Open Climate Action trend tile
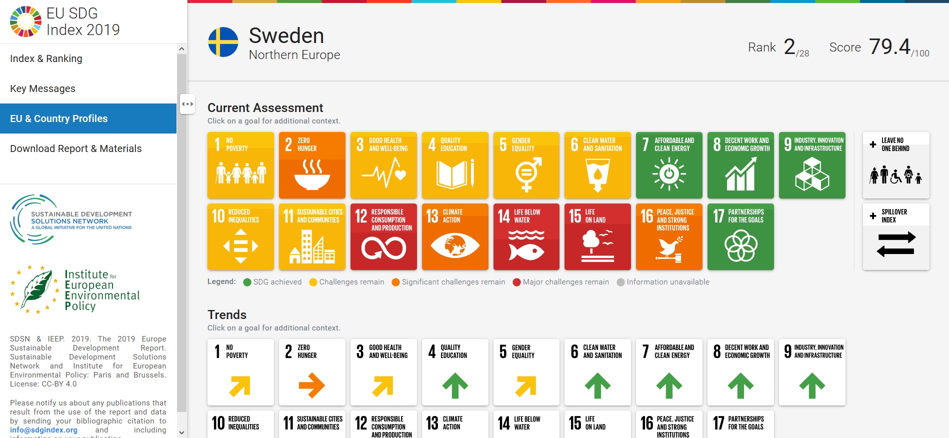Screen dimensions: 949x438 [x=455, y=424]
